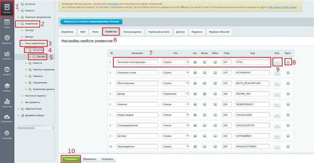Mark NEWPRODUCT property for deletion
Viewport: 314px width, 163px height.
288,104
